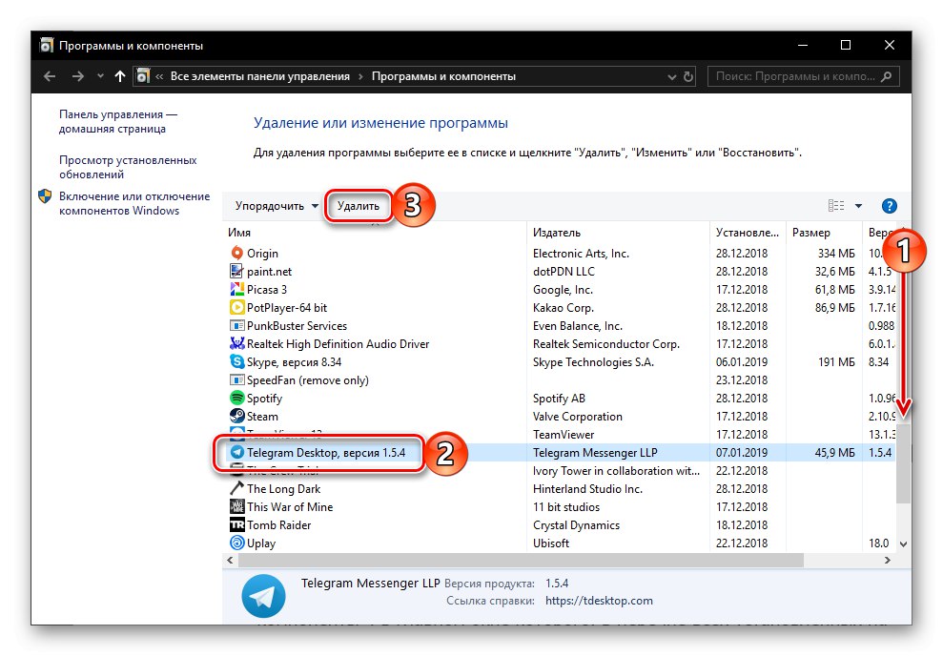This screenshot has height=656, width=943.
Task: Sort by Установлено column header
Action: coord(748,233)
